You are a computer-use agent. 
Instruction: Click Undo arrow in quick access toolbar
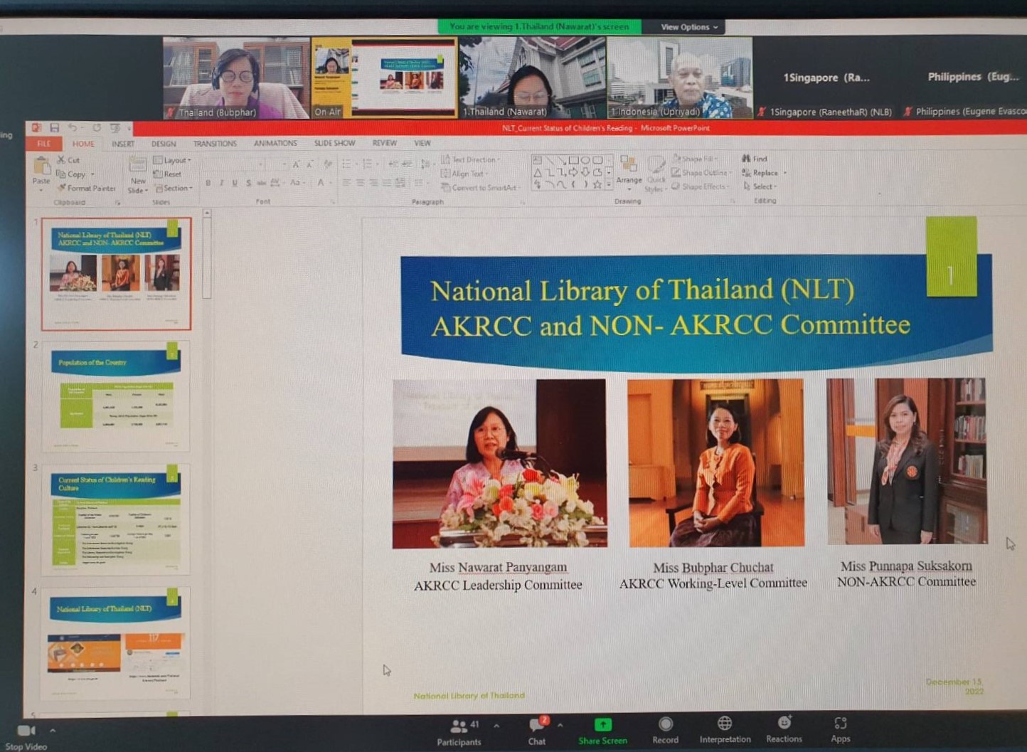click(73, 127)
